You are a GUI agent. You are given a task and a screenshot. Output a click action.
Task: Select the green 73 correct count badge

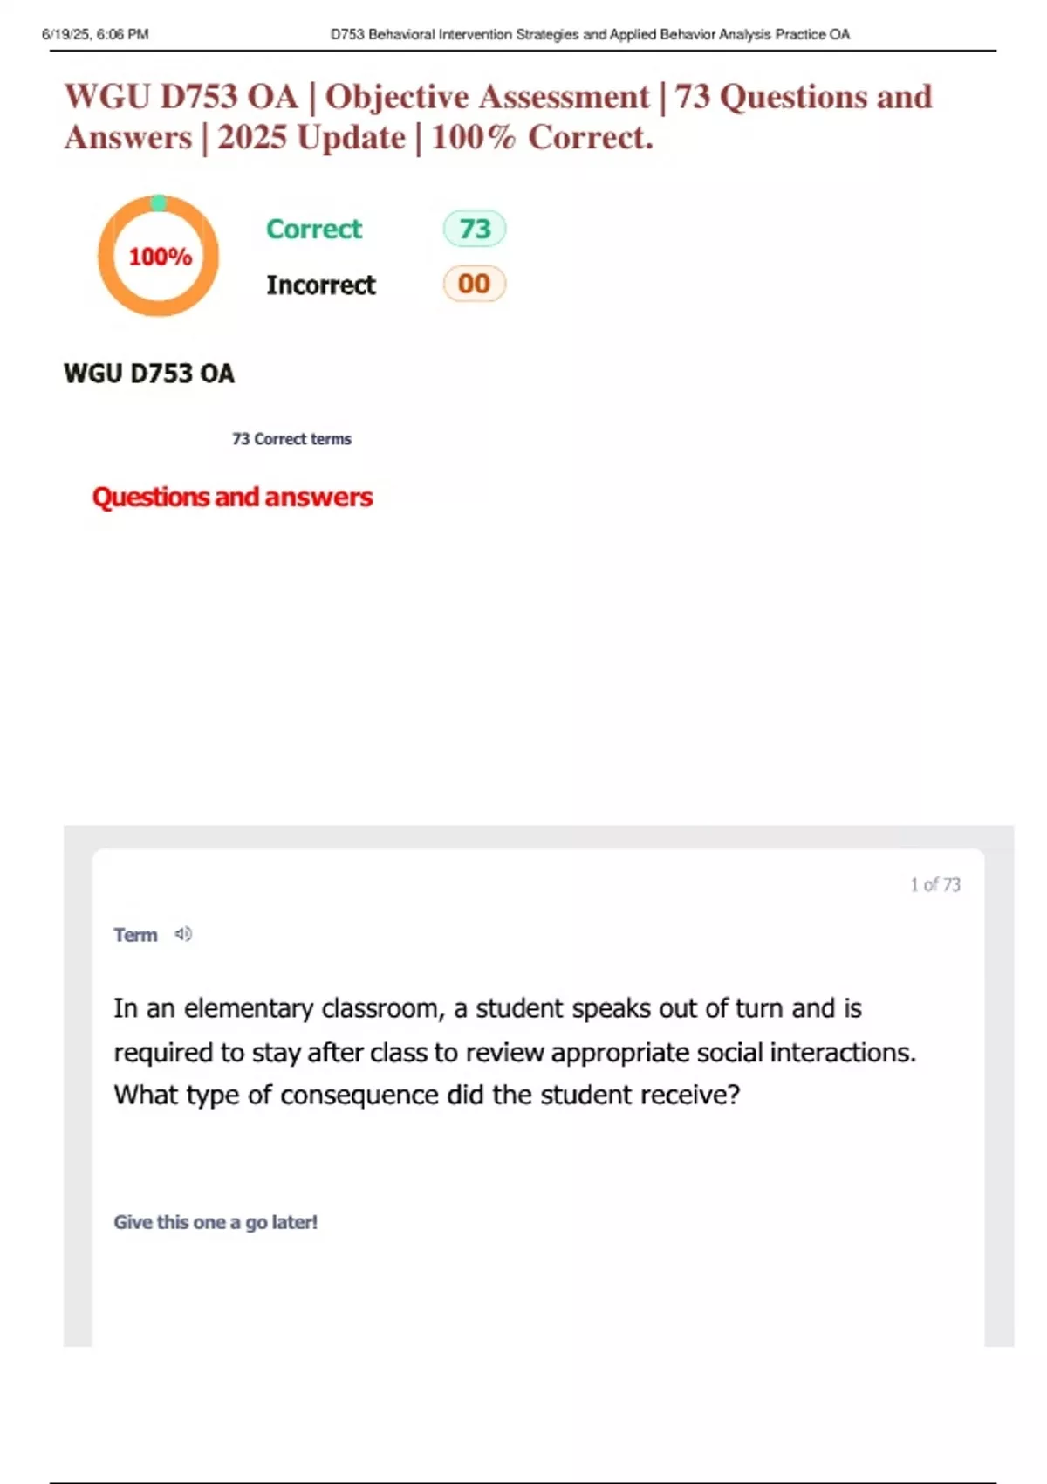click(475, 229)
